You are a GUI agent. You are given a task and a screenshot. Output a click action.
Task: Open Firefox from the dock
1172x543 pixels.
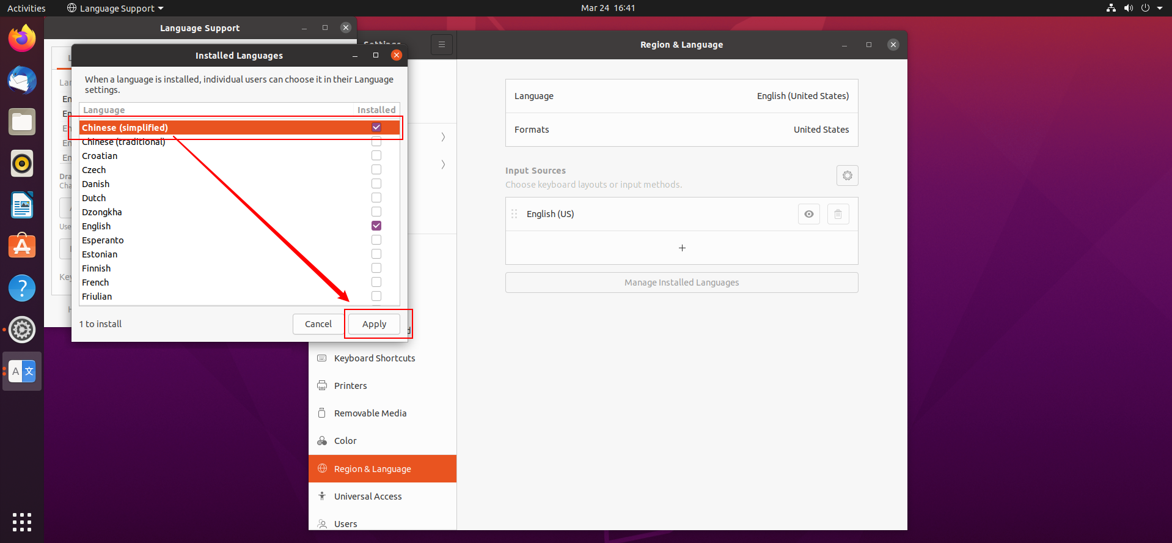click(x=22, y=39)
